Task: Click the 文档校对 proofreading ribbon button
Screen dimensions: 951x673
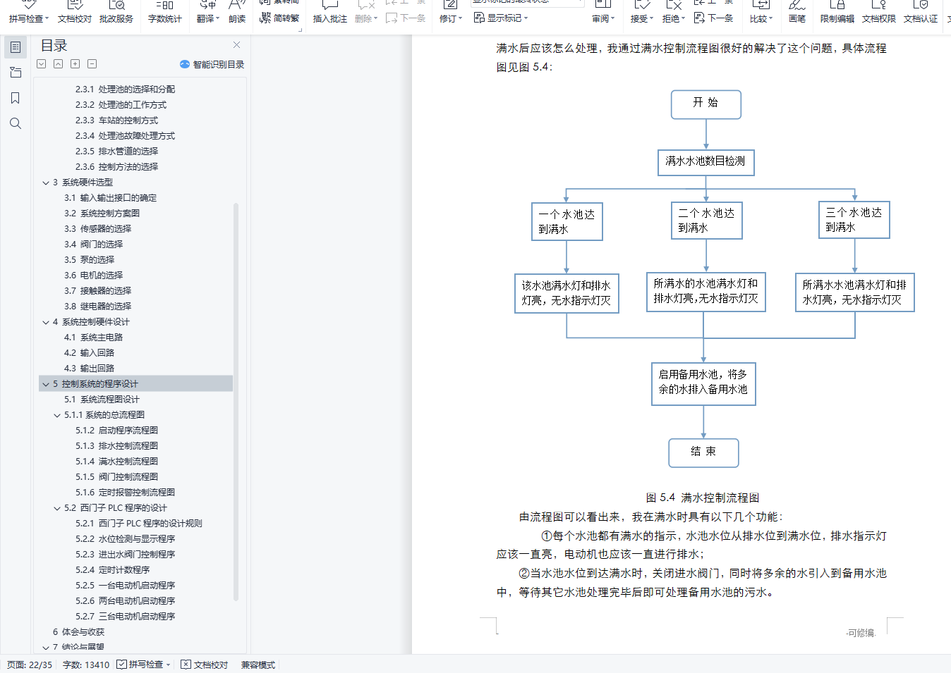Action: tap(74, 12)
